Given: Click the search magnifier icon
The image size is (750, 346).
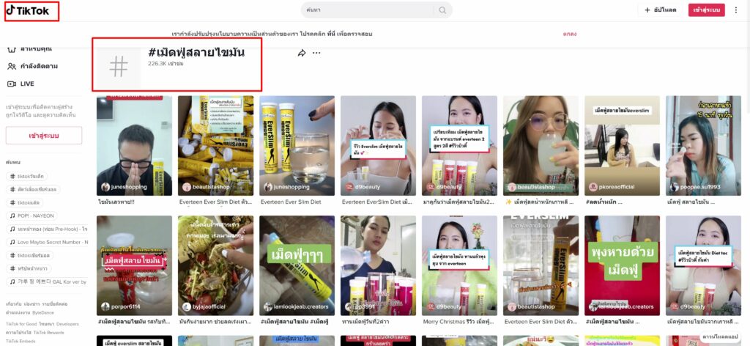Looking at the screenshot, I should tap(442, 10).
